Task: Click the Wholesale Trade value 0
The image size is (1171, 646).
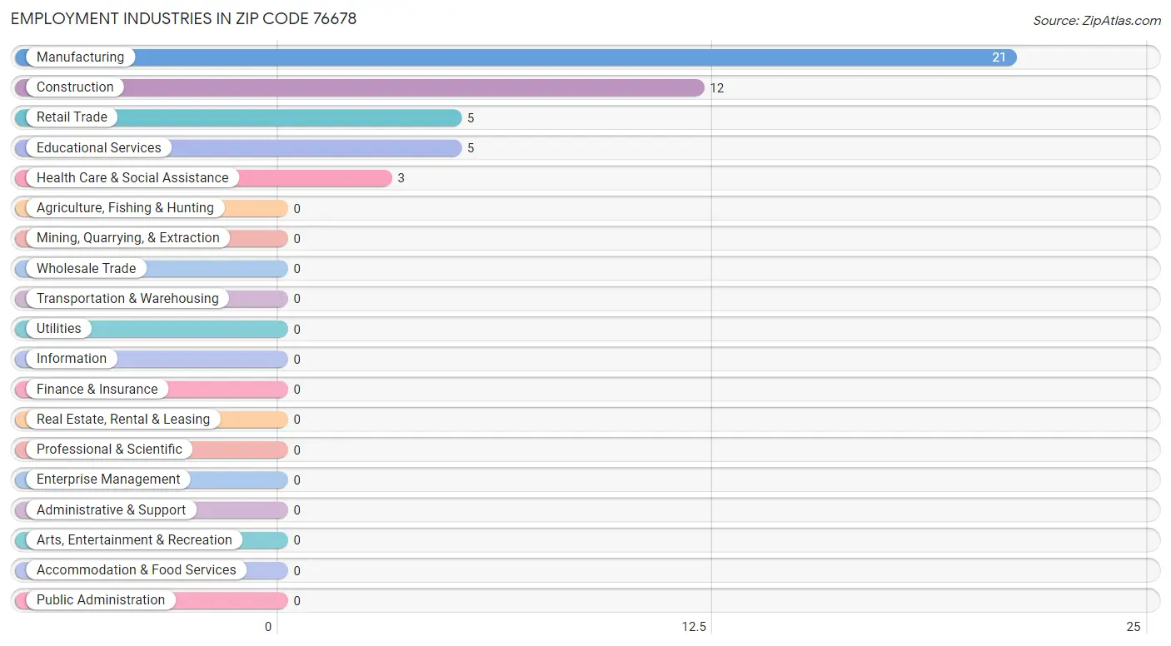Action: tap(296, 269)
